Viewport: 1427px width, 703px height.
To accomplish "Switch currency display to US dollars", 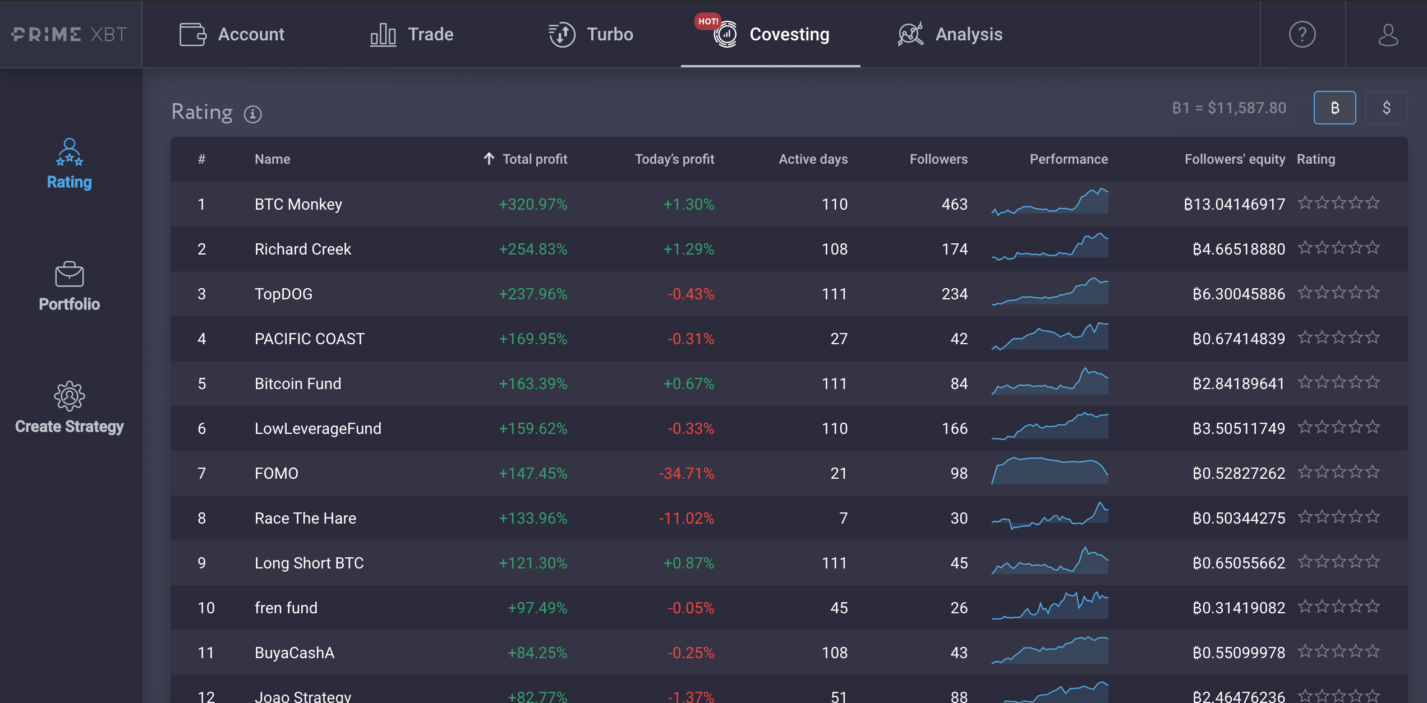I will coord(1386,108).
